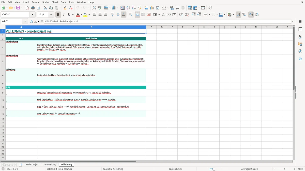This screenshot has height=171, width=305.
Task: Toggle Center Horizontally alignment
Action: pos(100,15)
